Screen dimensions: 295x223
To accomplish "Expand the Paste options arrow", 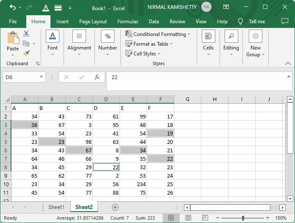I will (x=13, y=55).
